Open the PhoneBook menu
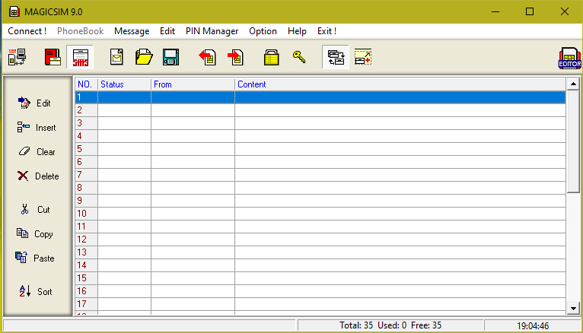 pos(81,31)
